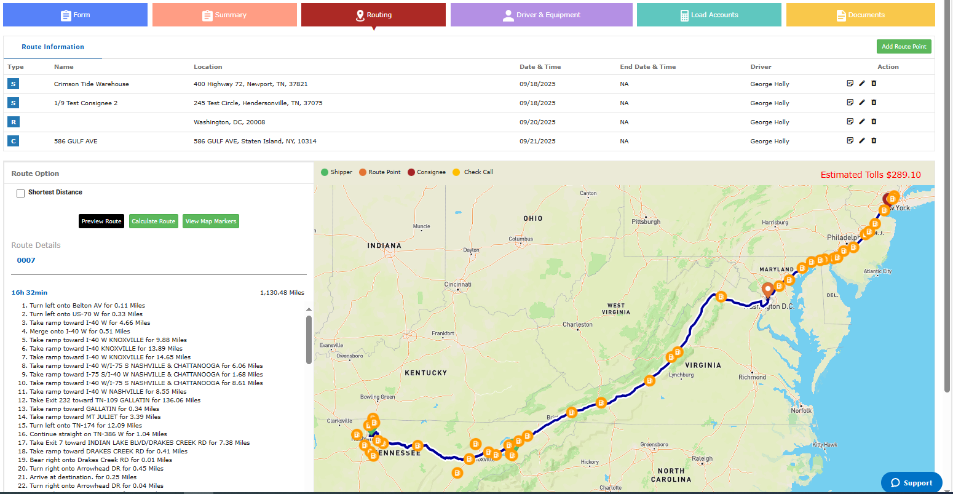Edit the Crimson Tide Warehouse route point
Screen dimensions: 953x494
pyautogui.click(x=862, y=84)
